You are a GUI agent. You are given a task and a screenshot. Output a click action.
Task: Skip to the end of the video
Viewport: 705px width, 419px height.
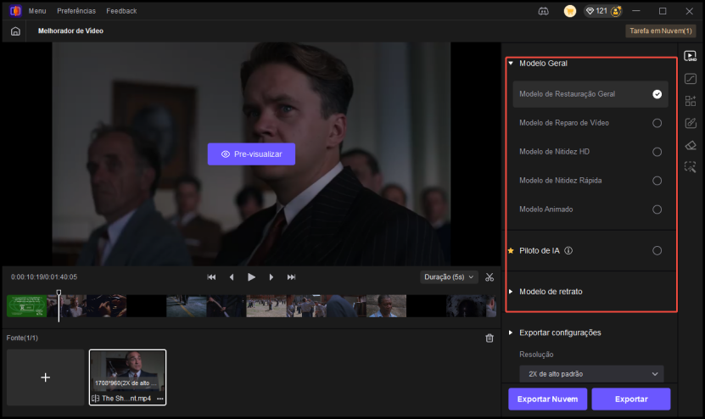[291, 277]
